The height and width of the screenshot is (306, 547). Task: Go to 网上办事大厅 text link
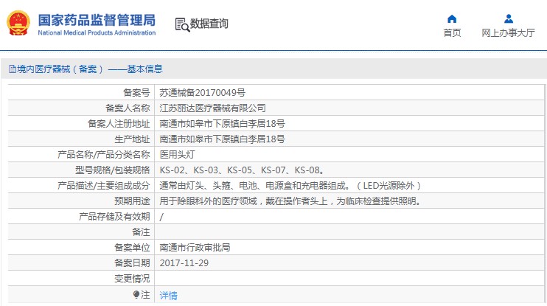[x=508, y=33]
